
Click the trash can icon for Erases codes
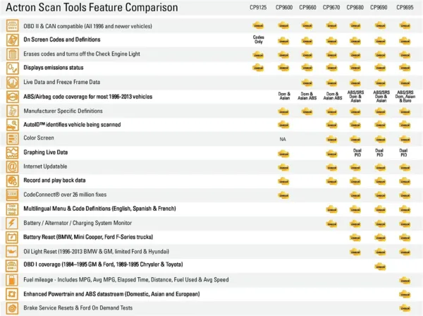point(13,54)
